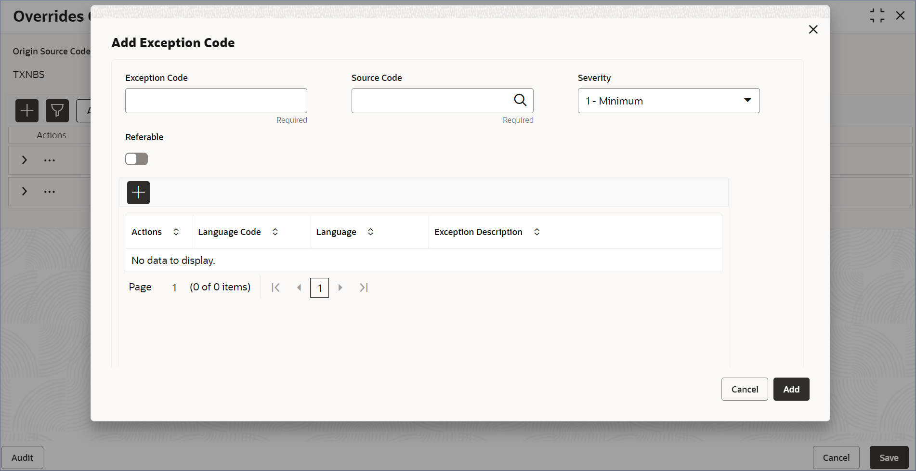
Task: Open the filter funnel icon in Overrides window
Action: pos(57,111)
